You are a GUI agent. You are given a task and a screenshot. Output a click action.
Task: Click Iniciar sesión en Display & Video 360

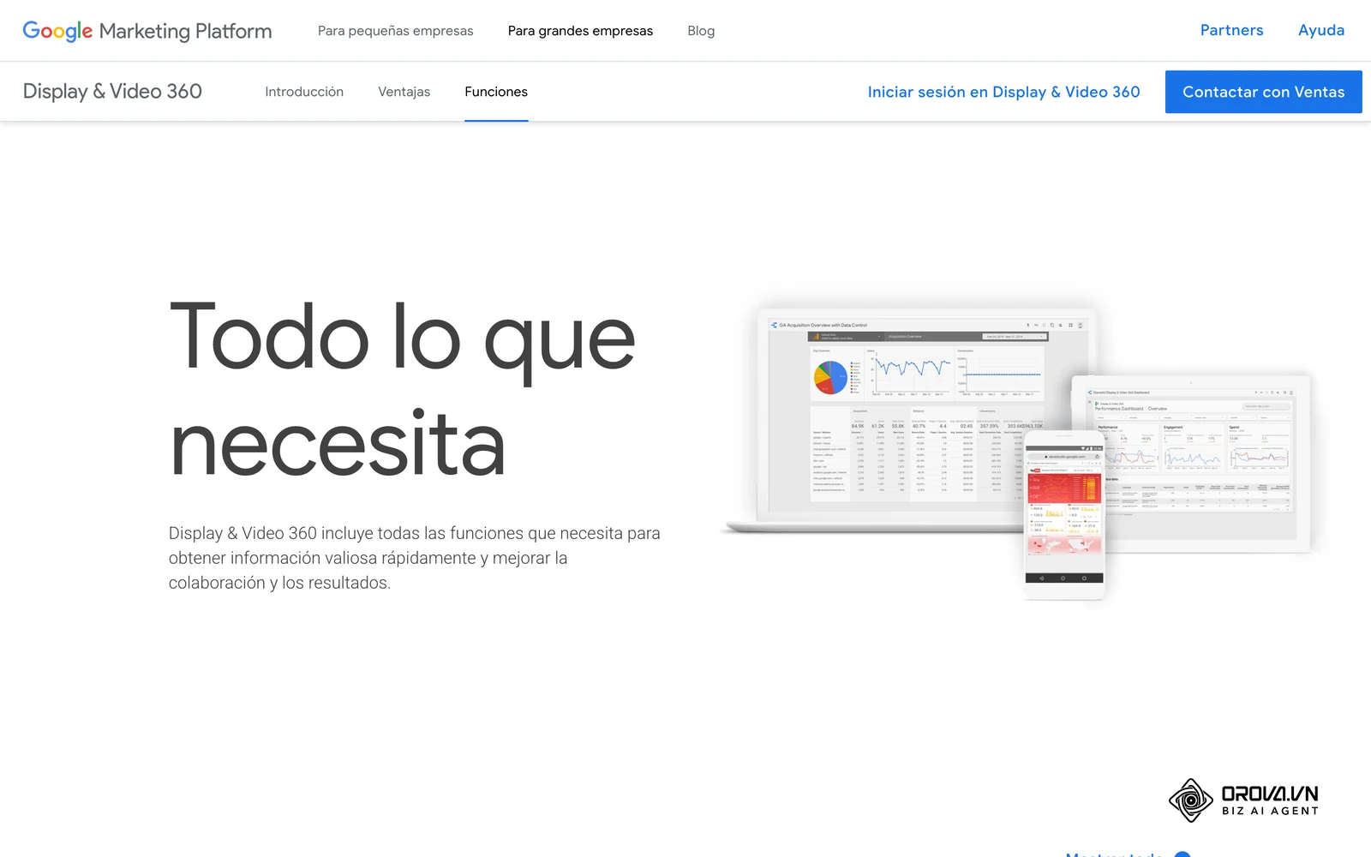pos(1003,92)
